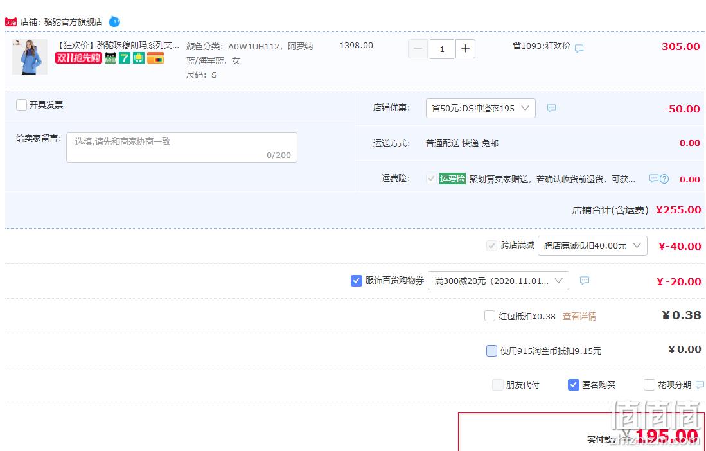Click the quantity input field showing 1

coord(442,49)
